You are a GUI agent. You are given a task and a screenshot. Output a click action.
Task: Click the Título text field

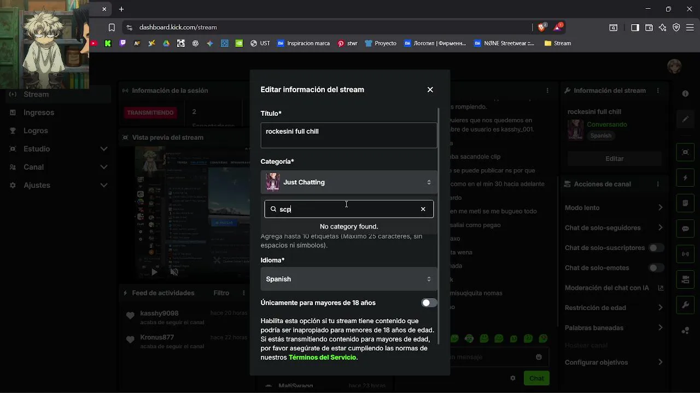click(x=349, y=135)
